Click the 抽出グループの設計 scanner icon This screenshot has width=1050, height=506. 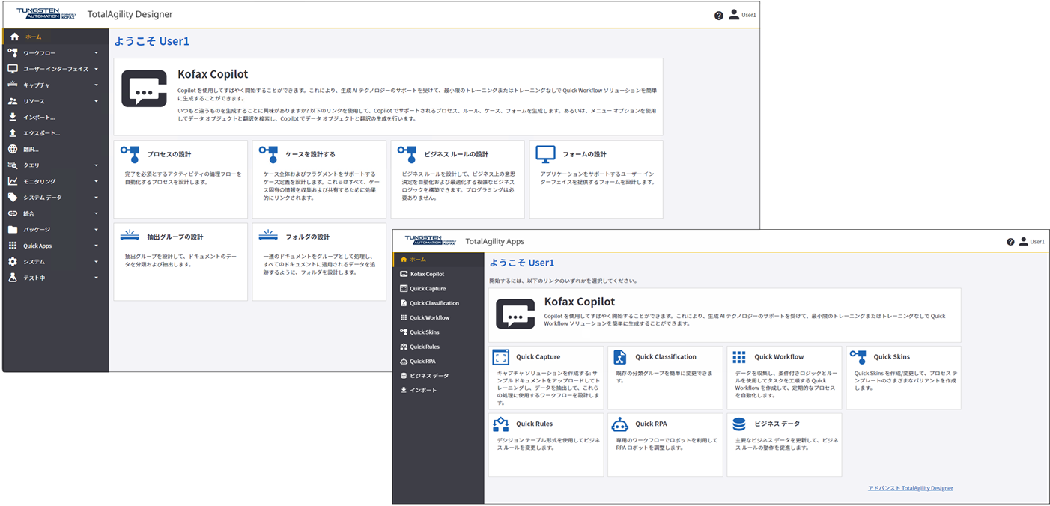point(130,237)
